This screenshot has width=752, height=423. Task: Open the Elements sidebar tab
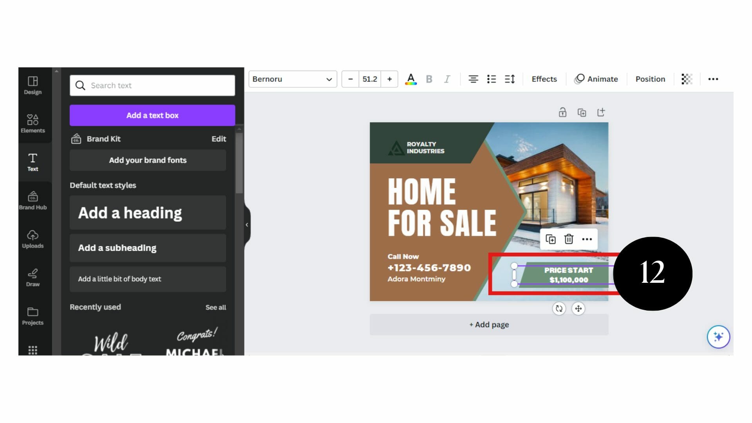(x=33, y=123)
